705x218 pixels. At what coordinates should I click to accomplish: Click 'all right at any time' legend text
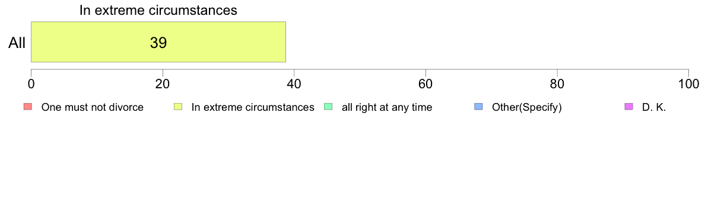[387, 108]
